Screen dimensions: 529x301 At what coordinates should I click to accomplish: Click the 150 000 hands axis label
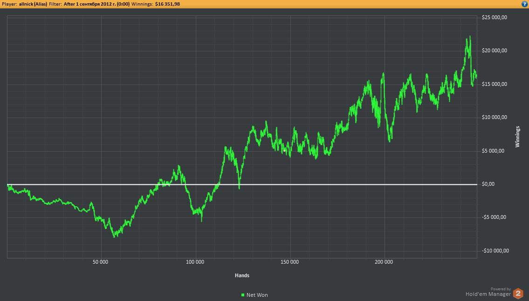coord(290,262)
